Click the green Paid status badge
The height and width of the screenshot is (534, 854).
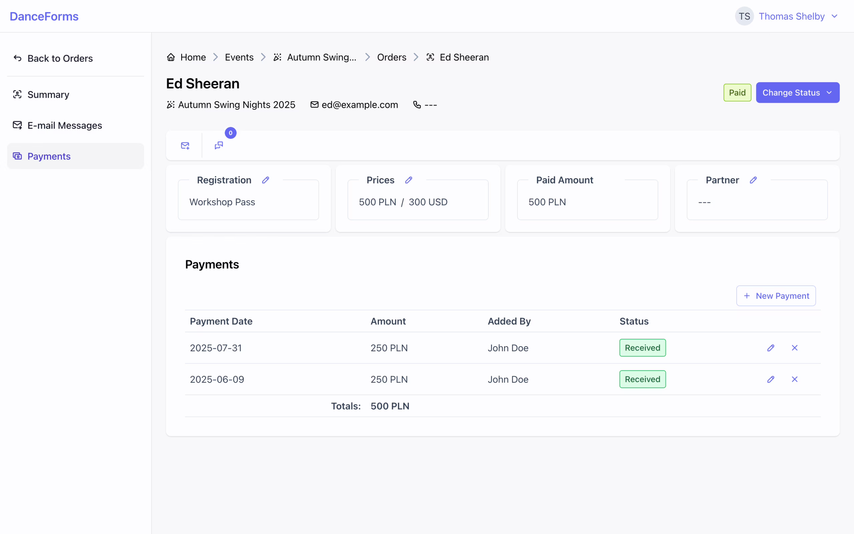click(x=737, y=92)
